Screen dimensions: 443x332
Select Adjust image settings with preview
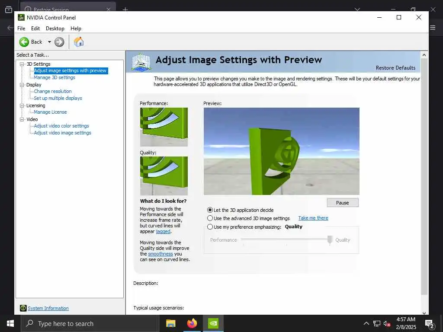click(71, 70)
